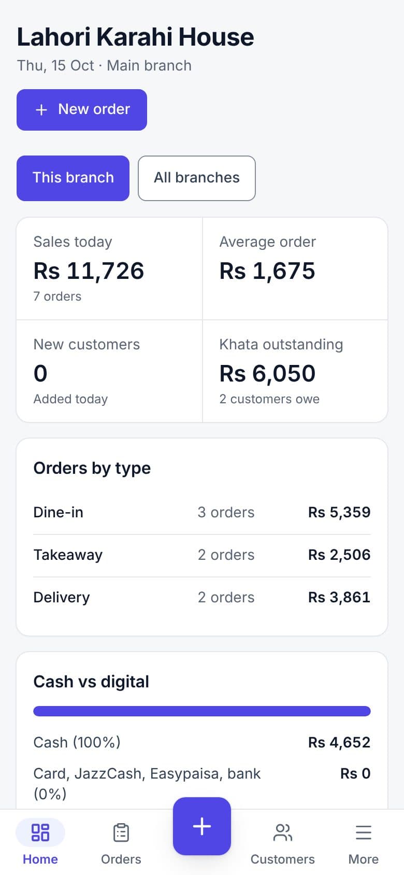
Task: Open the Sales today card
Action: [x=109, y=269]
